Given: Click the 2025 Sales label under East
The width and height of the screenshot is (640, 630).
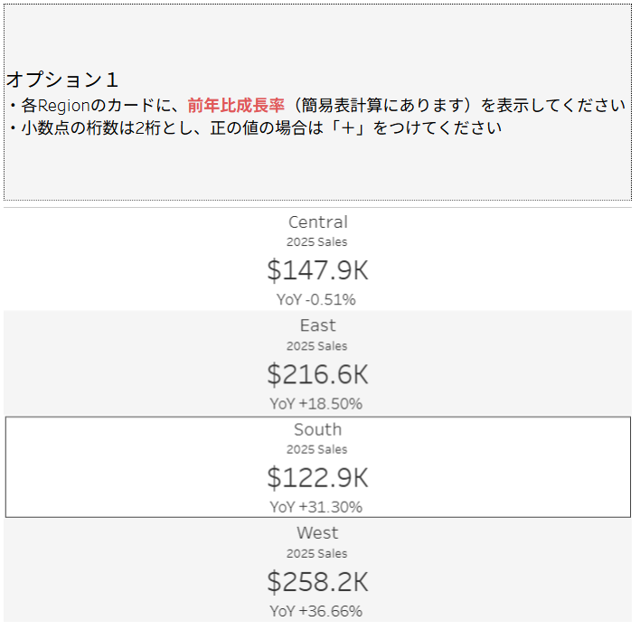Looking at the screenshot, I should [x=317, y=346].
